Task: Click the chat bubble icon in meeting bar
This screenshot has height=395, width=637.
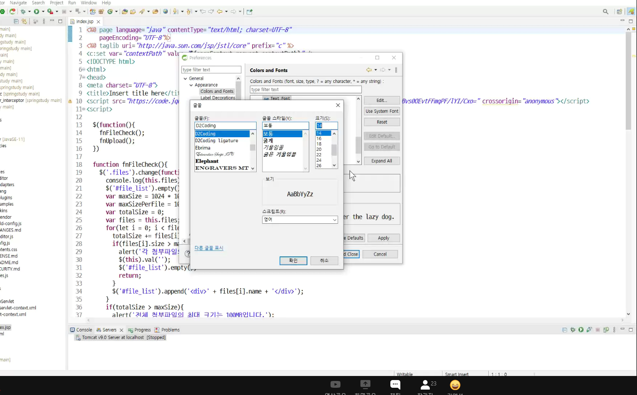Action: [x=395, y=385]
